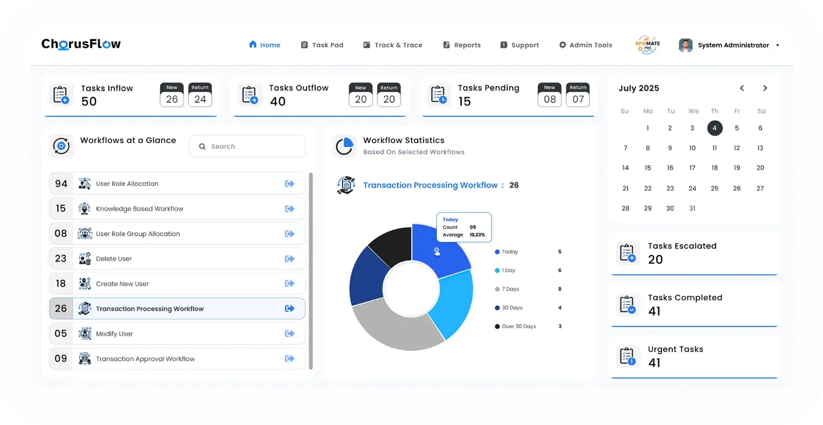Click the Urgent Tasks alert clipboard icon

pyautogui.click(x=627, y=356)
